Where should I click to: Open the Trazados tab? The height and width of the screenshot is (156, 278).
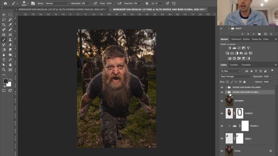(x=246, y=65)
